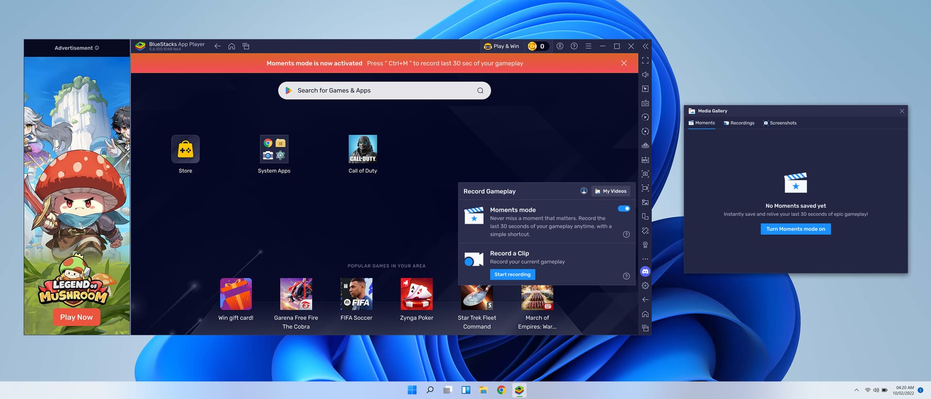Open Google Chrome from the taskbar
The width and height of the screenshot is (931, 399).
coord(501,390)
